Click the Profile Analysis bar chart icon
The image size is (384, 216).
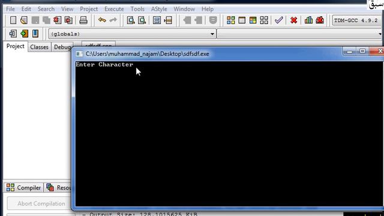(308, 20)
